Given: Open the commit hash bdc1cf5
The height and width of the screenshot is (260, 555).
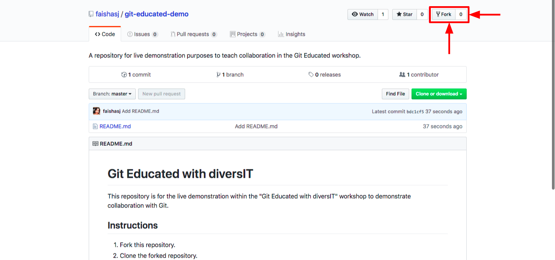Looking at the screenshot, I should click(x=415, y=111).
